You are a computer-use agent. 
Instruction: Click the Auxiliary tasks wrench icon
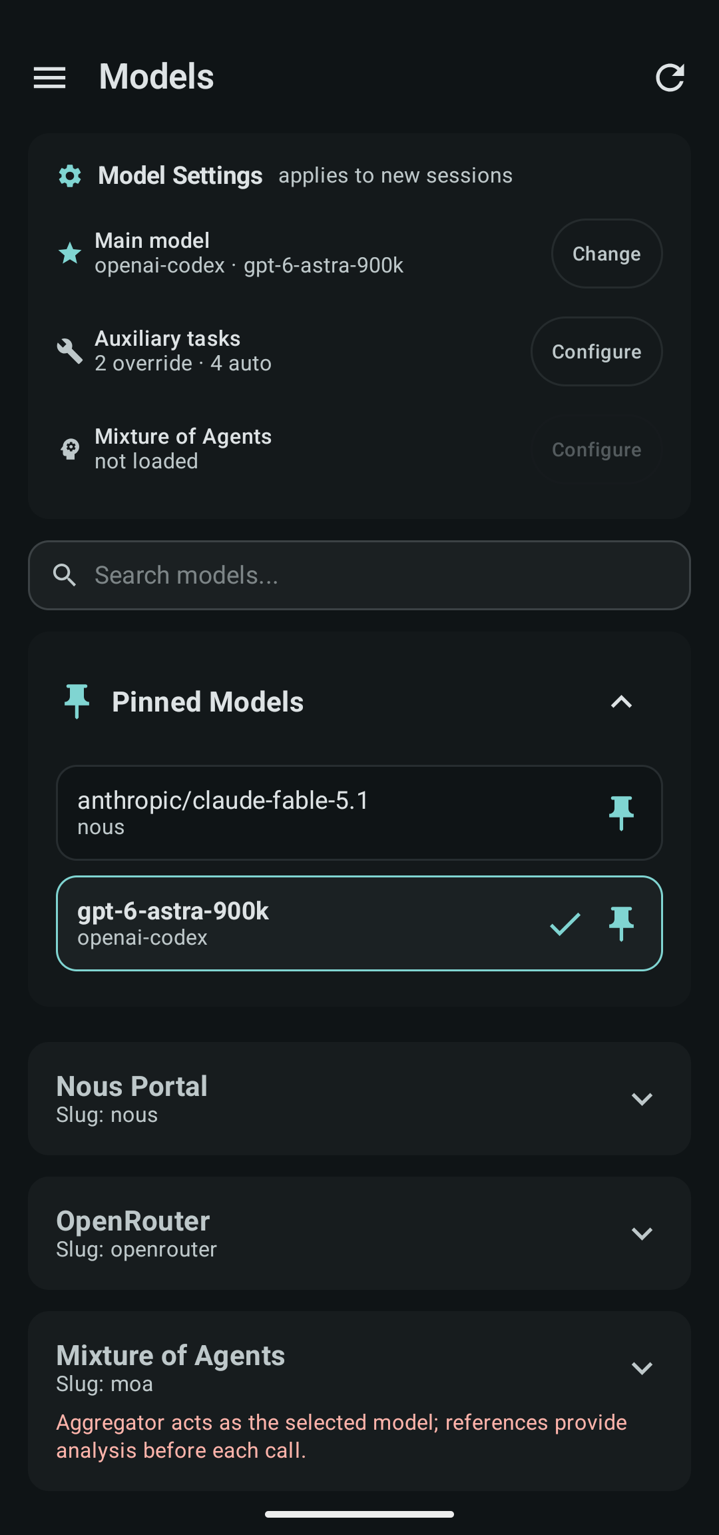click(x=70, y=351)
